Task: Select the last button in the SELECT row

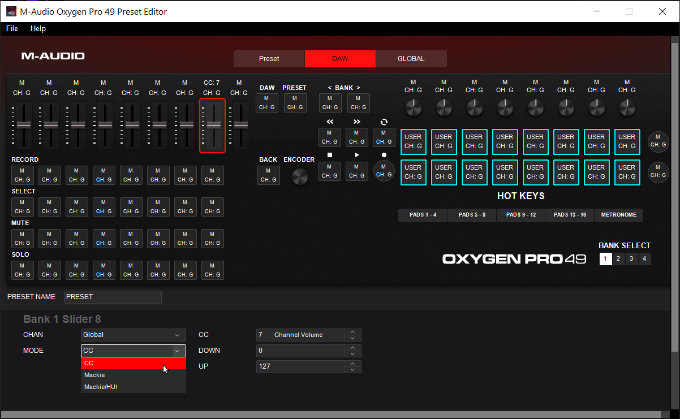Action: pos(213,207)
